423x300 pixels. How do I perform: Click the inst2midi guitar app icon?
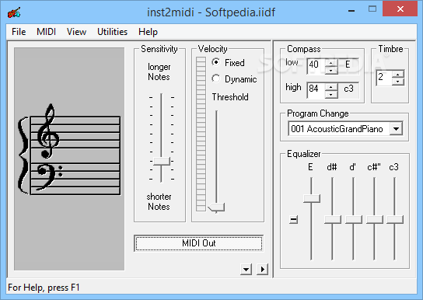point(14,12)
